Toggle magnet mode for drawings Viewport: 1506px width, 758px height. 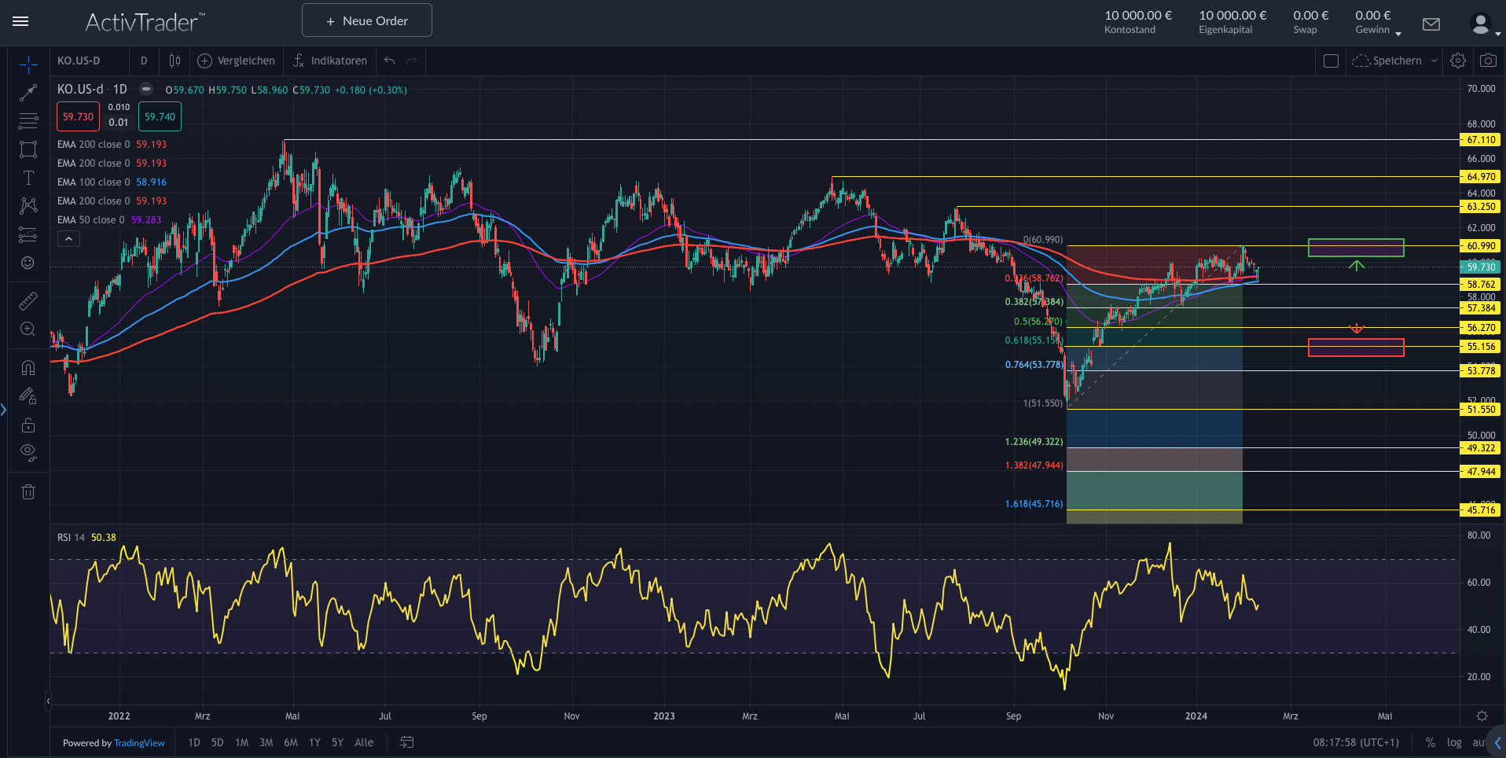(28, 368)
